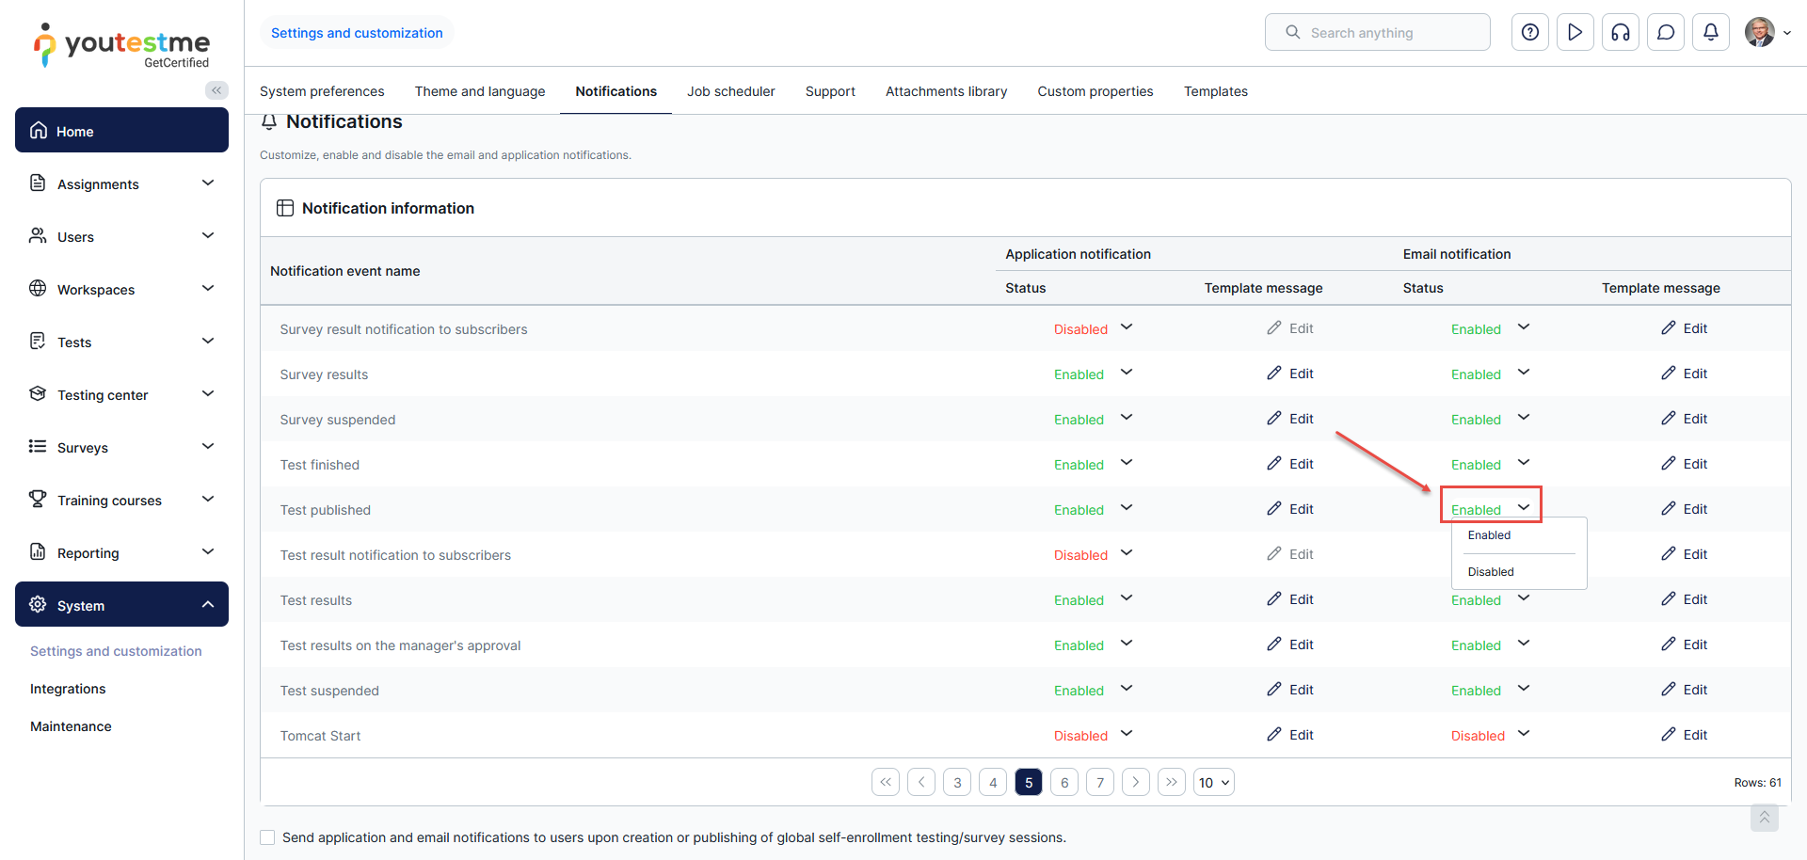Click the scroll-to-top arrow icon
1807x860 pixels.
(x=1764, y=818)
